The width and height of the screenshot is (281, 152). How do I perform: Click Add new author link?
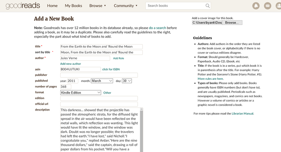point(70,64)
